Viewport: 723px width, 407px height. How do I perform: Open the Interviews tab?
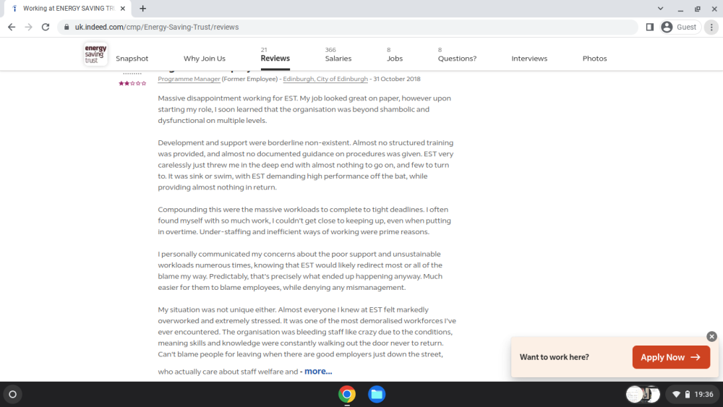click(529, 59)
